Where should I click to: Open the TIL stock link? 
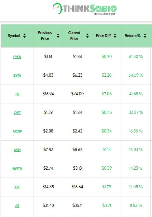coord(17,94)
